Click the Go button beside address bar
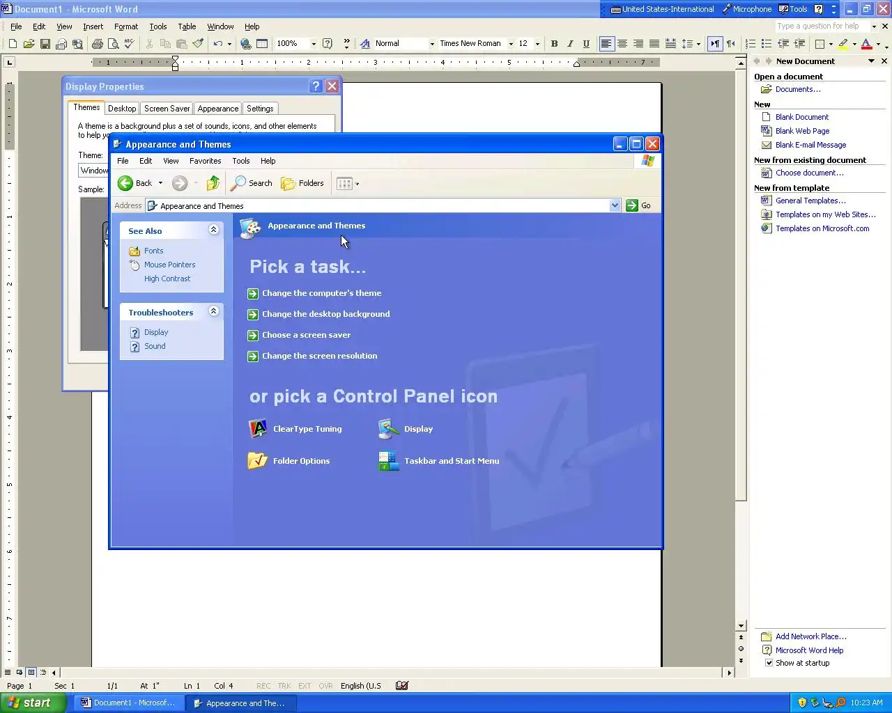The image size is (892, 713). [x=638, y=205]
